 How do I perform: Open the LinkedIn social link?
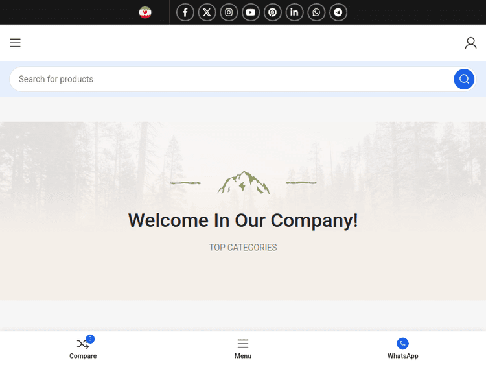click(294, 12)
